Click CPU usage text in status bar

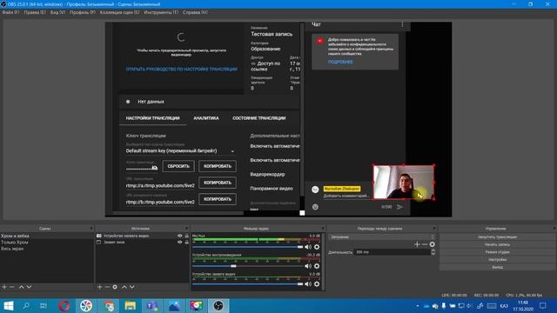[x=524, y=295]
